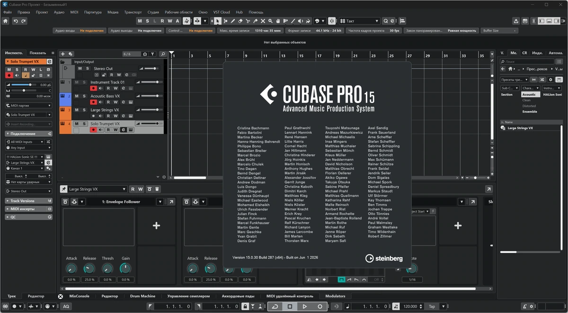Solo the Large Strings VX track
The width and height of the screenshot is (568, 313).
[x=84, y=110]
